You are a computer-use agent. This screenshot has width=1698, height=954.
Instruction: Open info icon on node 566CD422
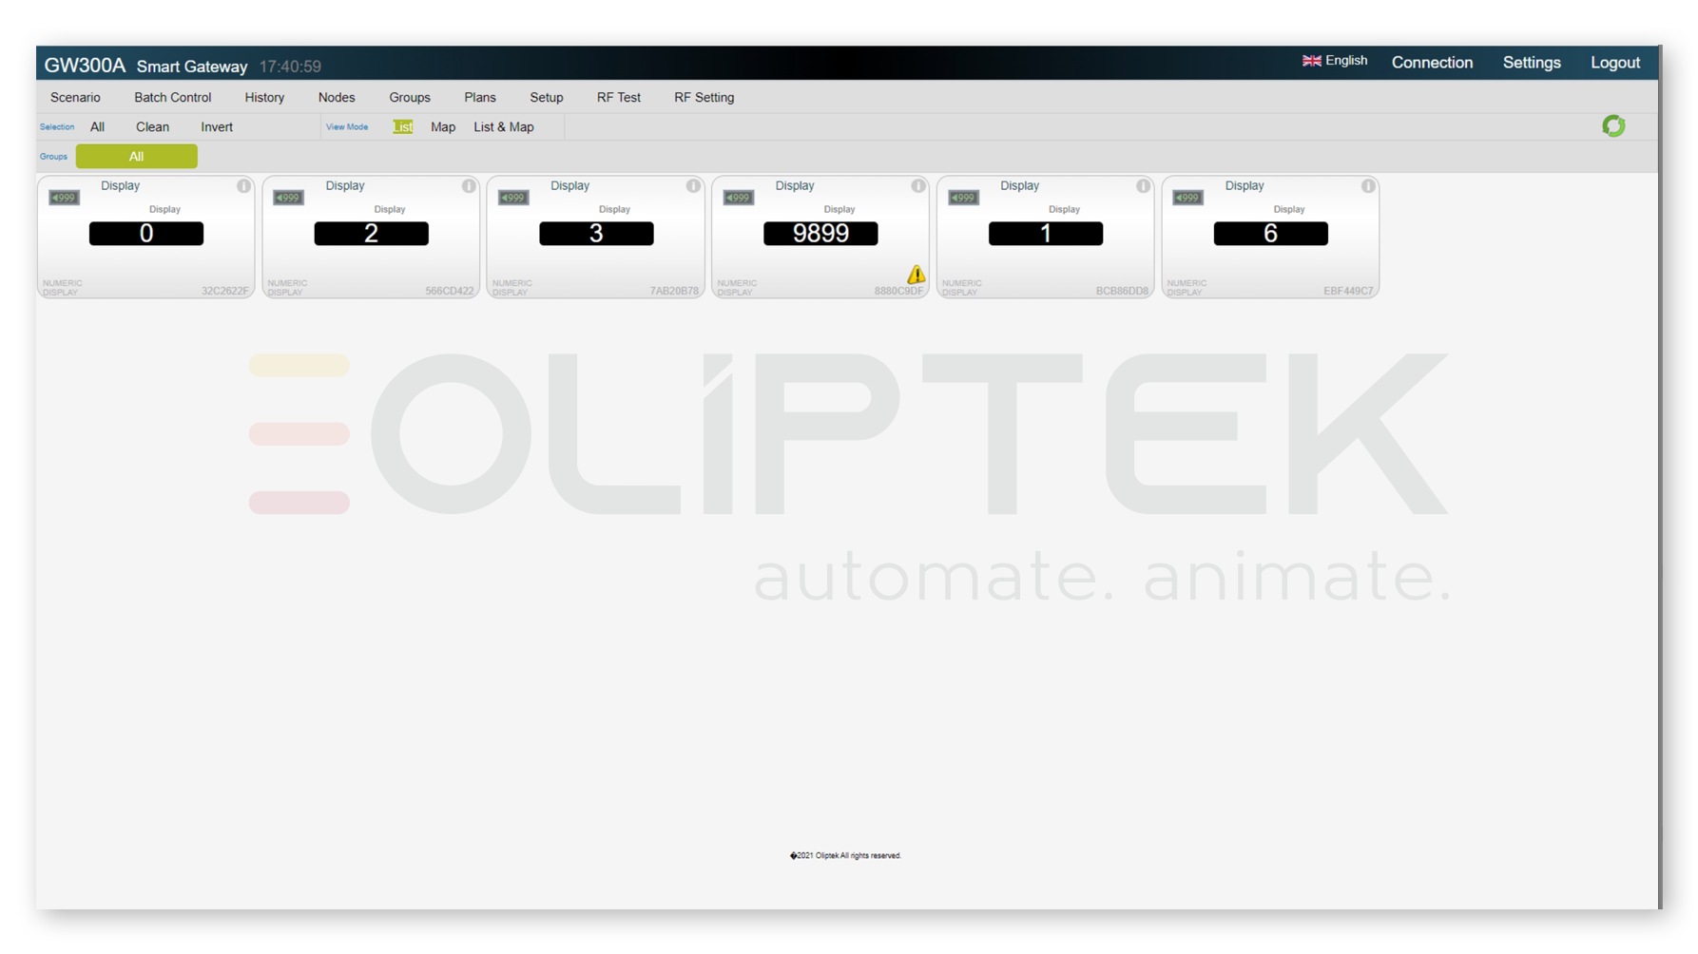(x=469, y=186)
